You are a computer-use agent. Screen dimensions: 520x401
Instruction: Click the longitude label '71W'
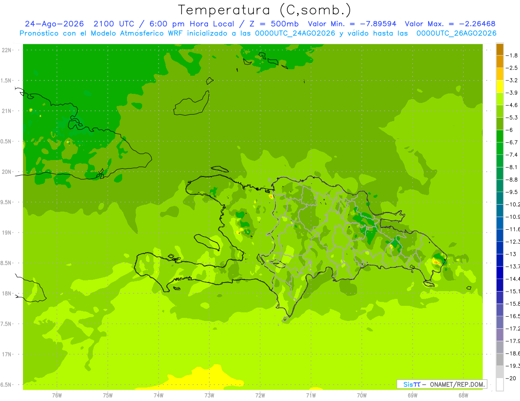311,395
